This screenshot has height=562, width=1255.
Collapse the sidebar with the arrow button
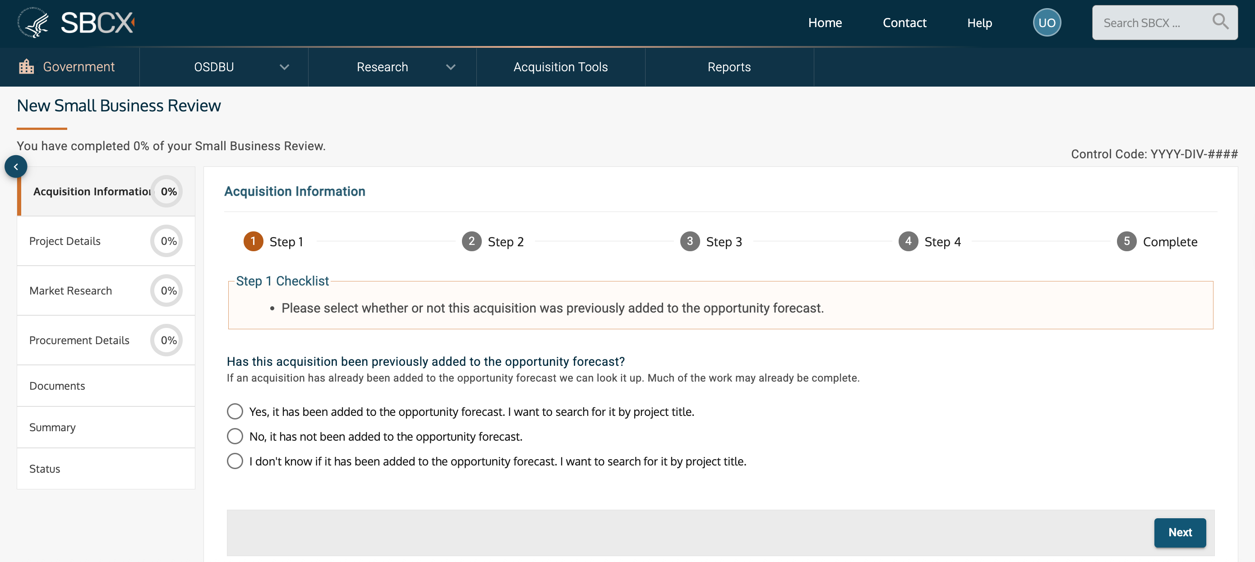[x=16, y=166]
